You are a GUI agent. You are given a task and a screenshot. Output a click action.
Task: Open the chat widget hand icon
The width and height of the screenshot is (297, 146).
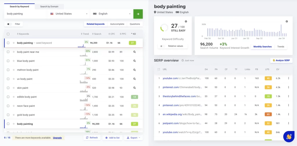coord(289,136)
